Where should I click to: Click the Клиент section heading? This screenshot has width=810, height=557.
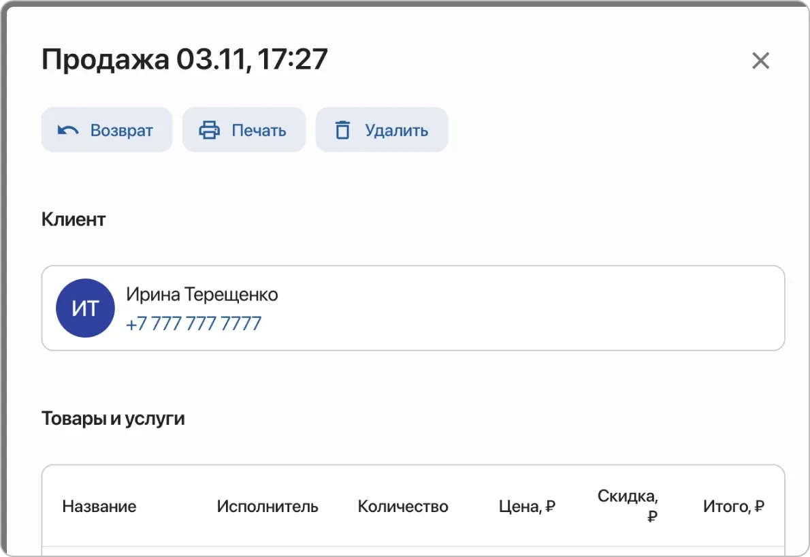(x=74, y=219)
